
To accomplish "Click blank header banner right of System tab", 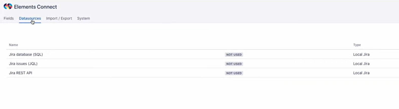I will point(228,15).
